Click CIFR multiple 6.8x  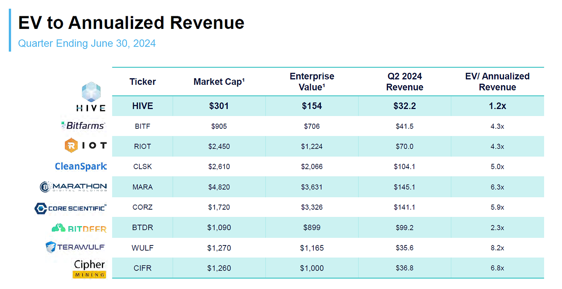pyautogui.click(x=497, y=268)
